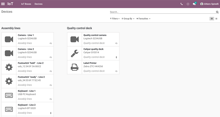220x117 pixels.
Task: Click the Label Printer printer icon
Action: [75, 67]
